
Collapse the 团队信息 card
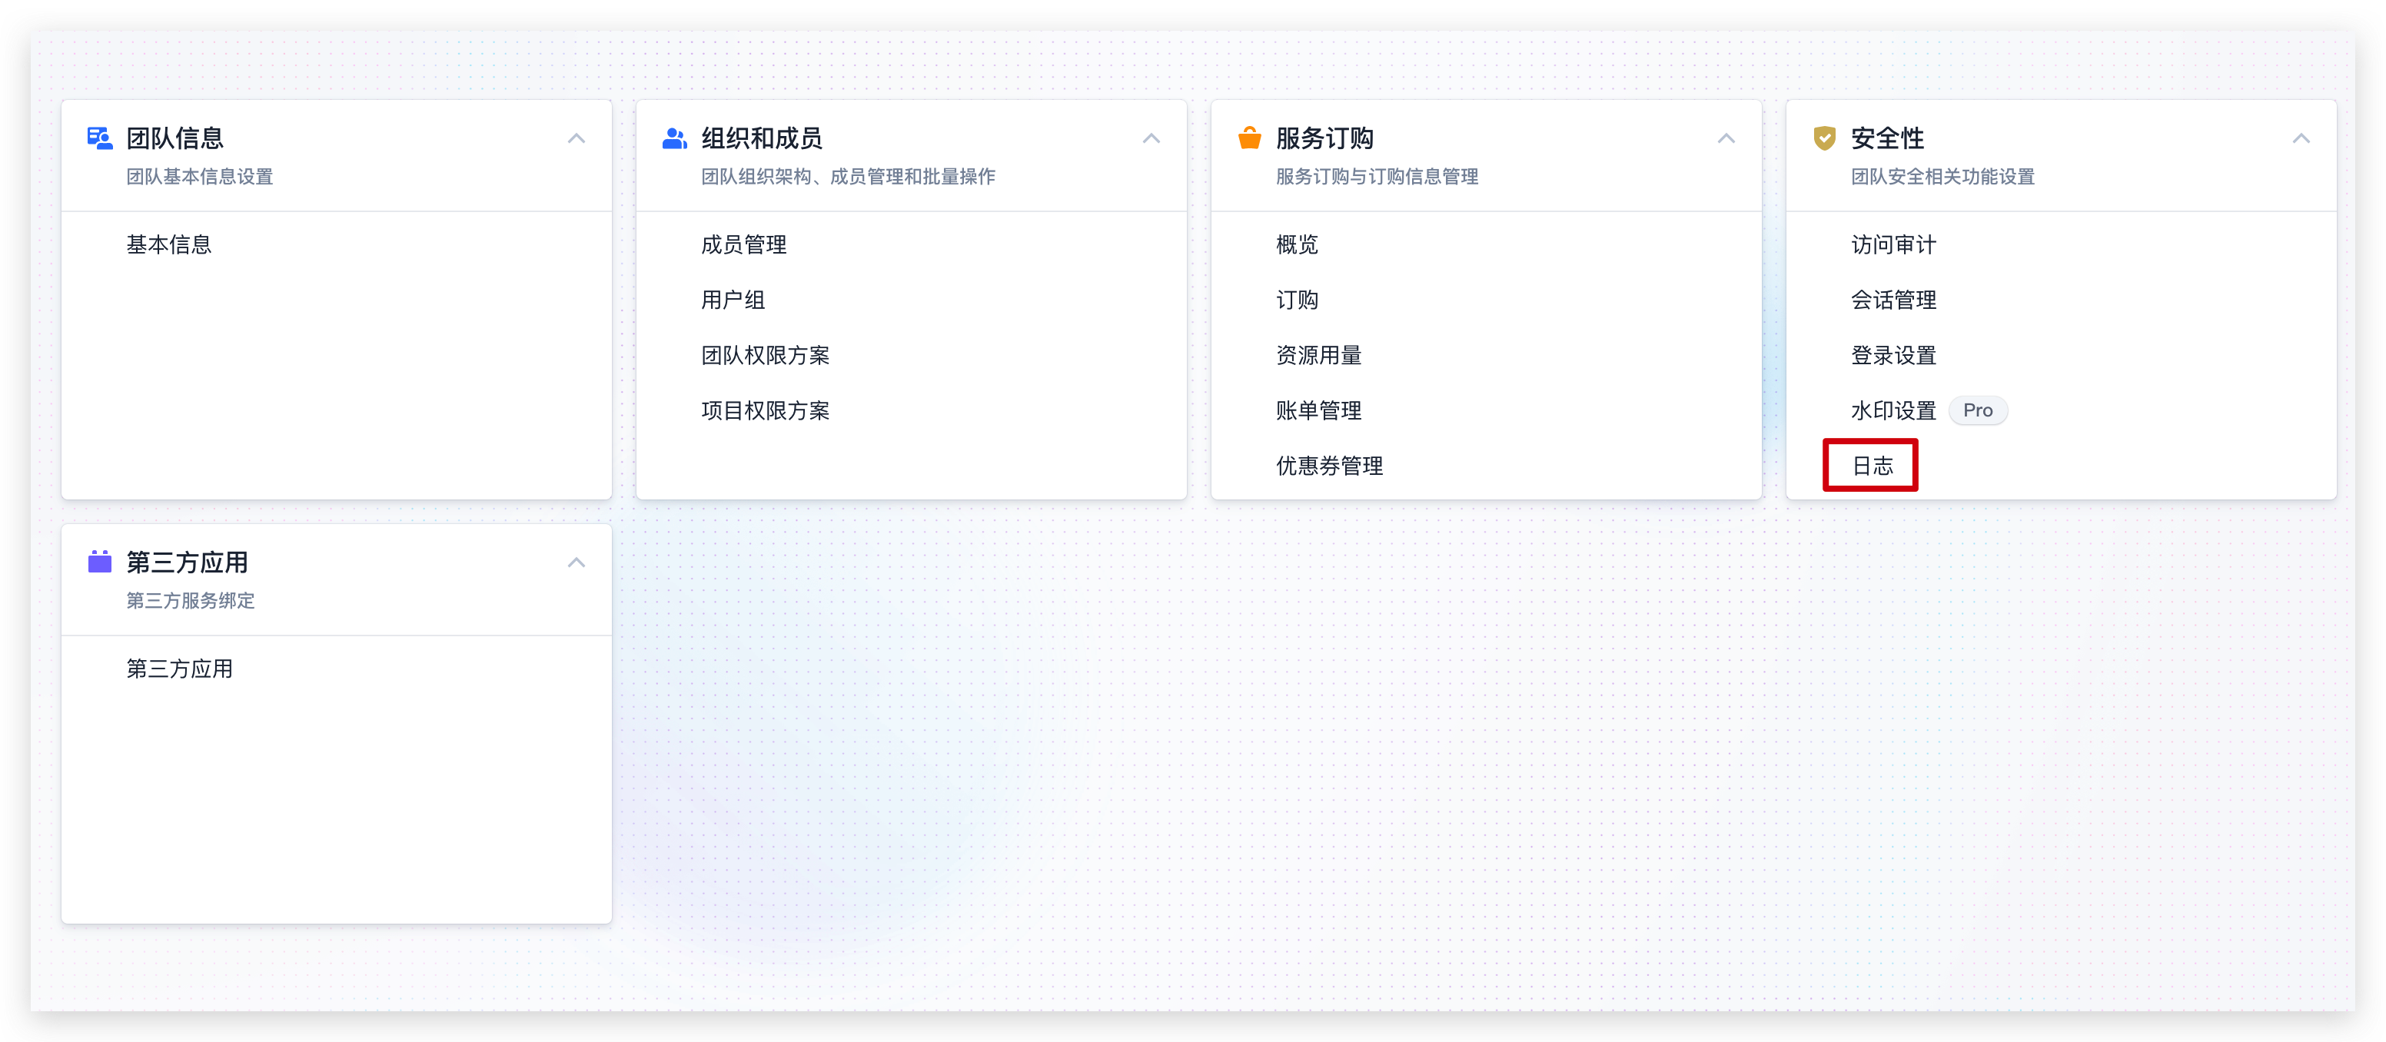click(x=576, y=138)
